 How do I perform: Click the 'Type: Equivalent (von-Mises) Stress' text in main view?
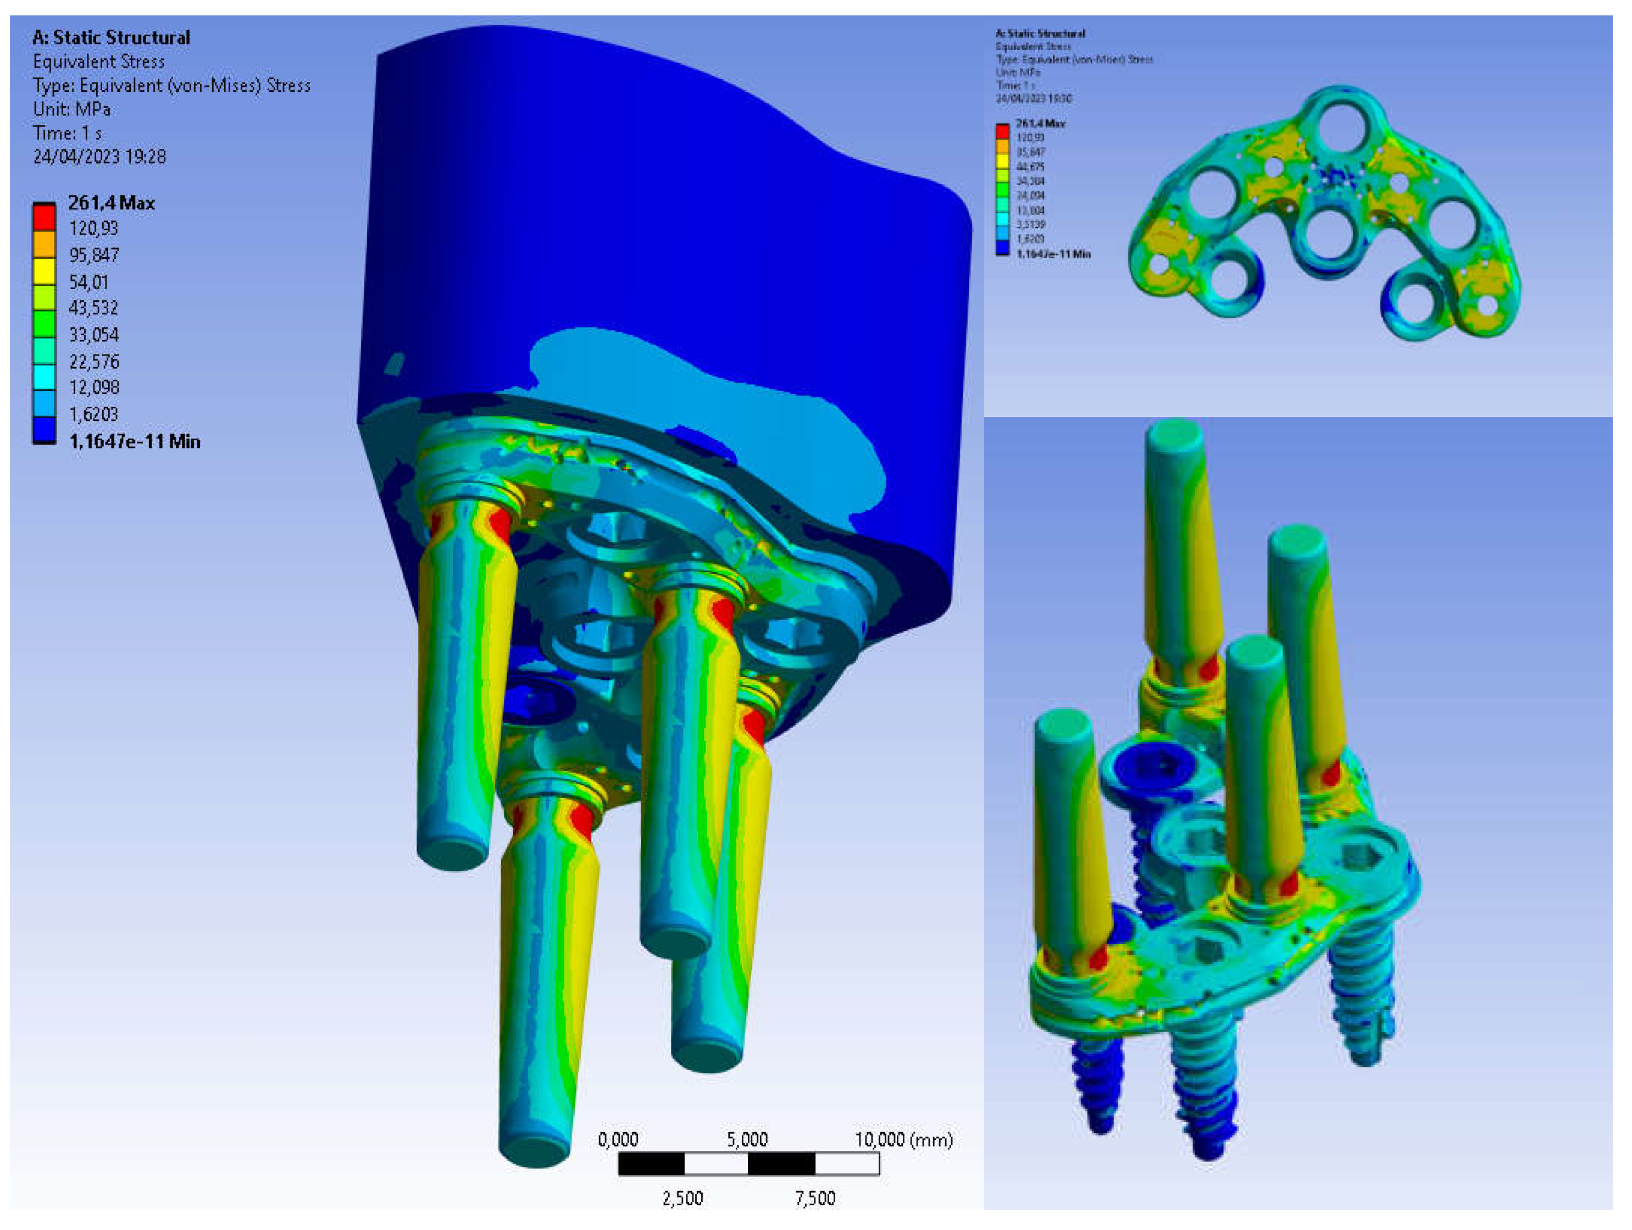171,86
